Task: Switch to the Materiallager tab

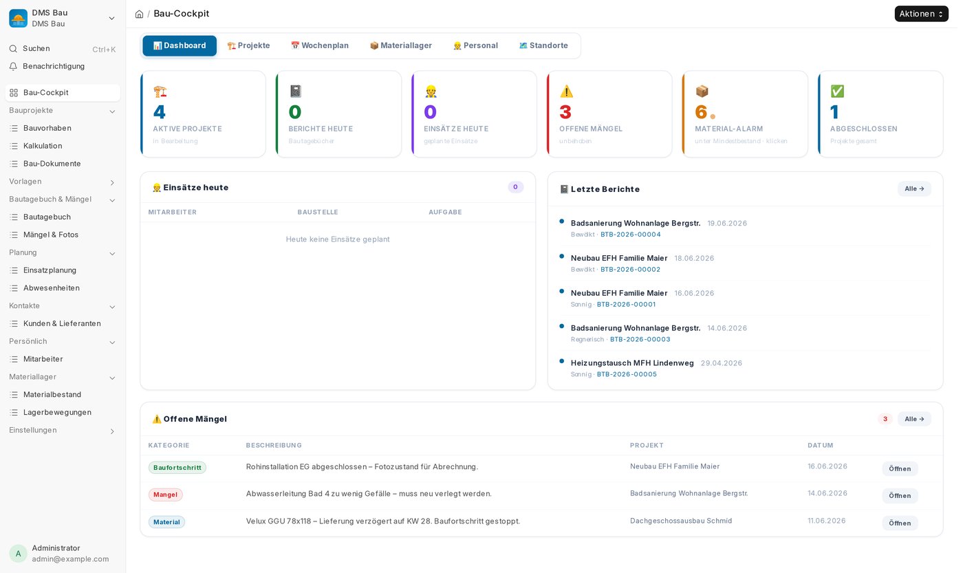Action: [x=401, y=45]
